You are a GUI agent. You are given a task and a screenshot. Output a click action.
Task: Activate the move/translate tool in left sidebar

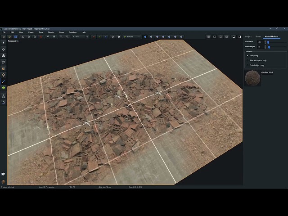3,49
